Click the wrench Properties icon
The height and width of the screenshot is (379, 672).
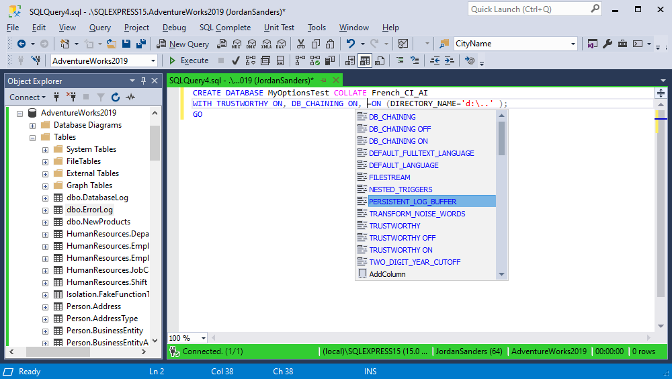607,44
